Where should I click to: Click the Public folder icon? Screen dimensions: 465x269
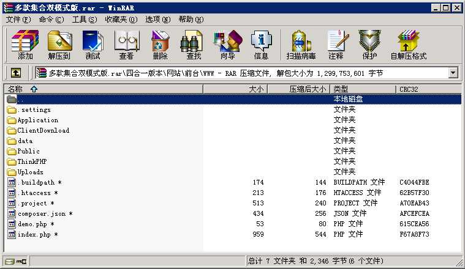coord(12,152)
